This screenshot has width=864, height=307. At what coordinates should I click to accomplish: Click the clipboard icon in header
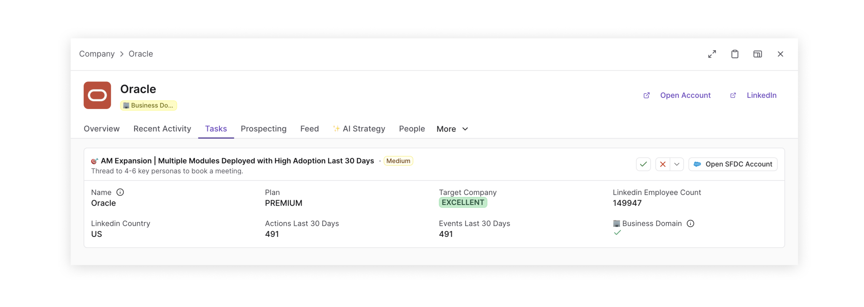click(735, 54)
